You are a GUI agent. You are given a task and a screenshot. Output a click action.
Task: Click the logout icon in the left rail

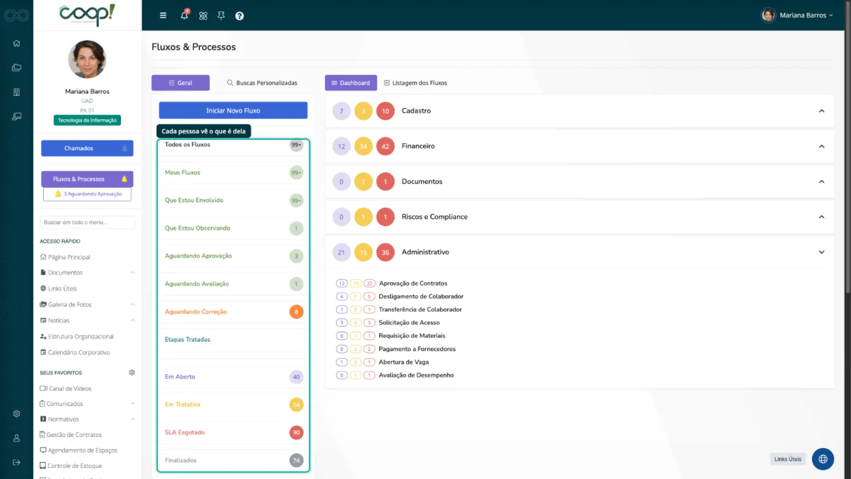tap(16, 462)
